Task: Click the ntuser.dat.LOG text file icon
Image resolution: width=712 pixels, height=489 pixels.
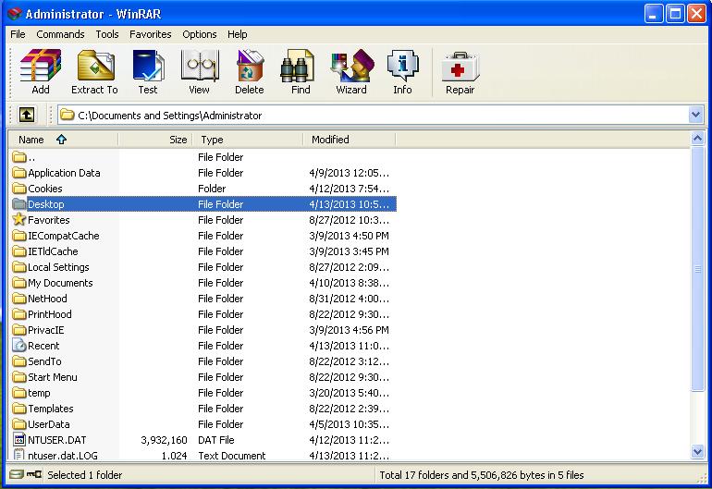Action: pos(19,455)
